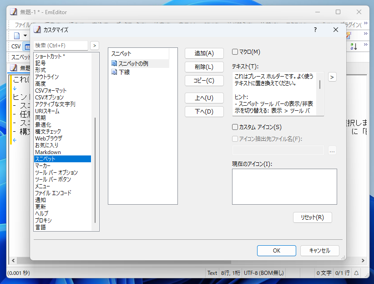This screenshot has height=284, width=374.
Task: Enable the マクロ(M) checkbox
Action: tap(235, 52)
